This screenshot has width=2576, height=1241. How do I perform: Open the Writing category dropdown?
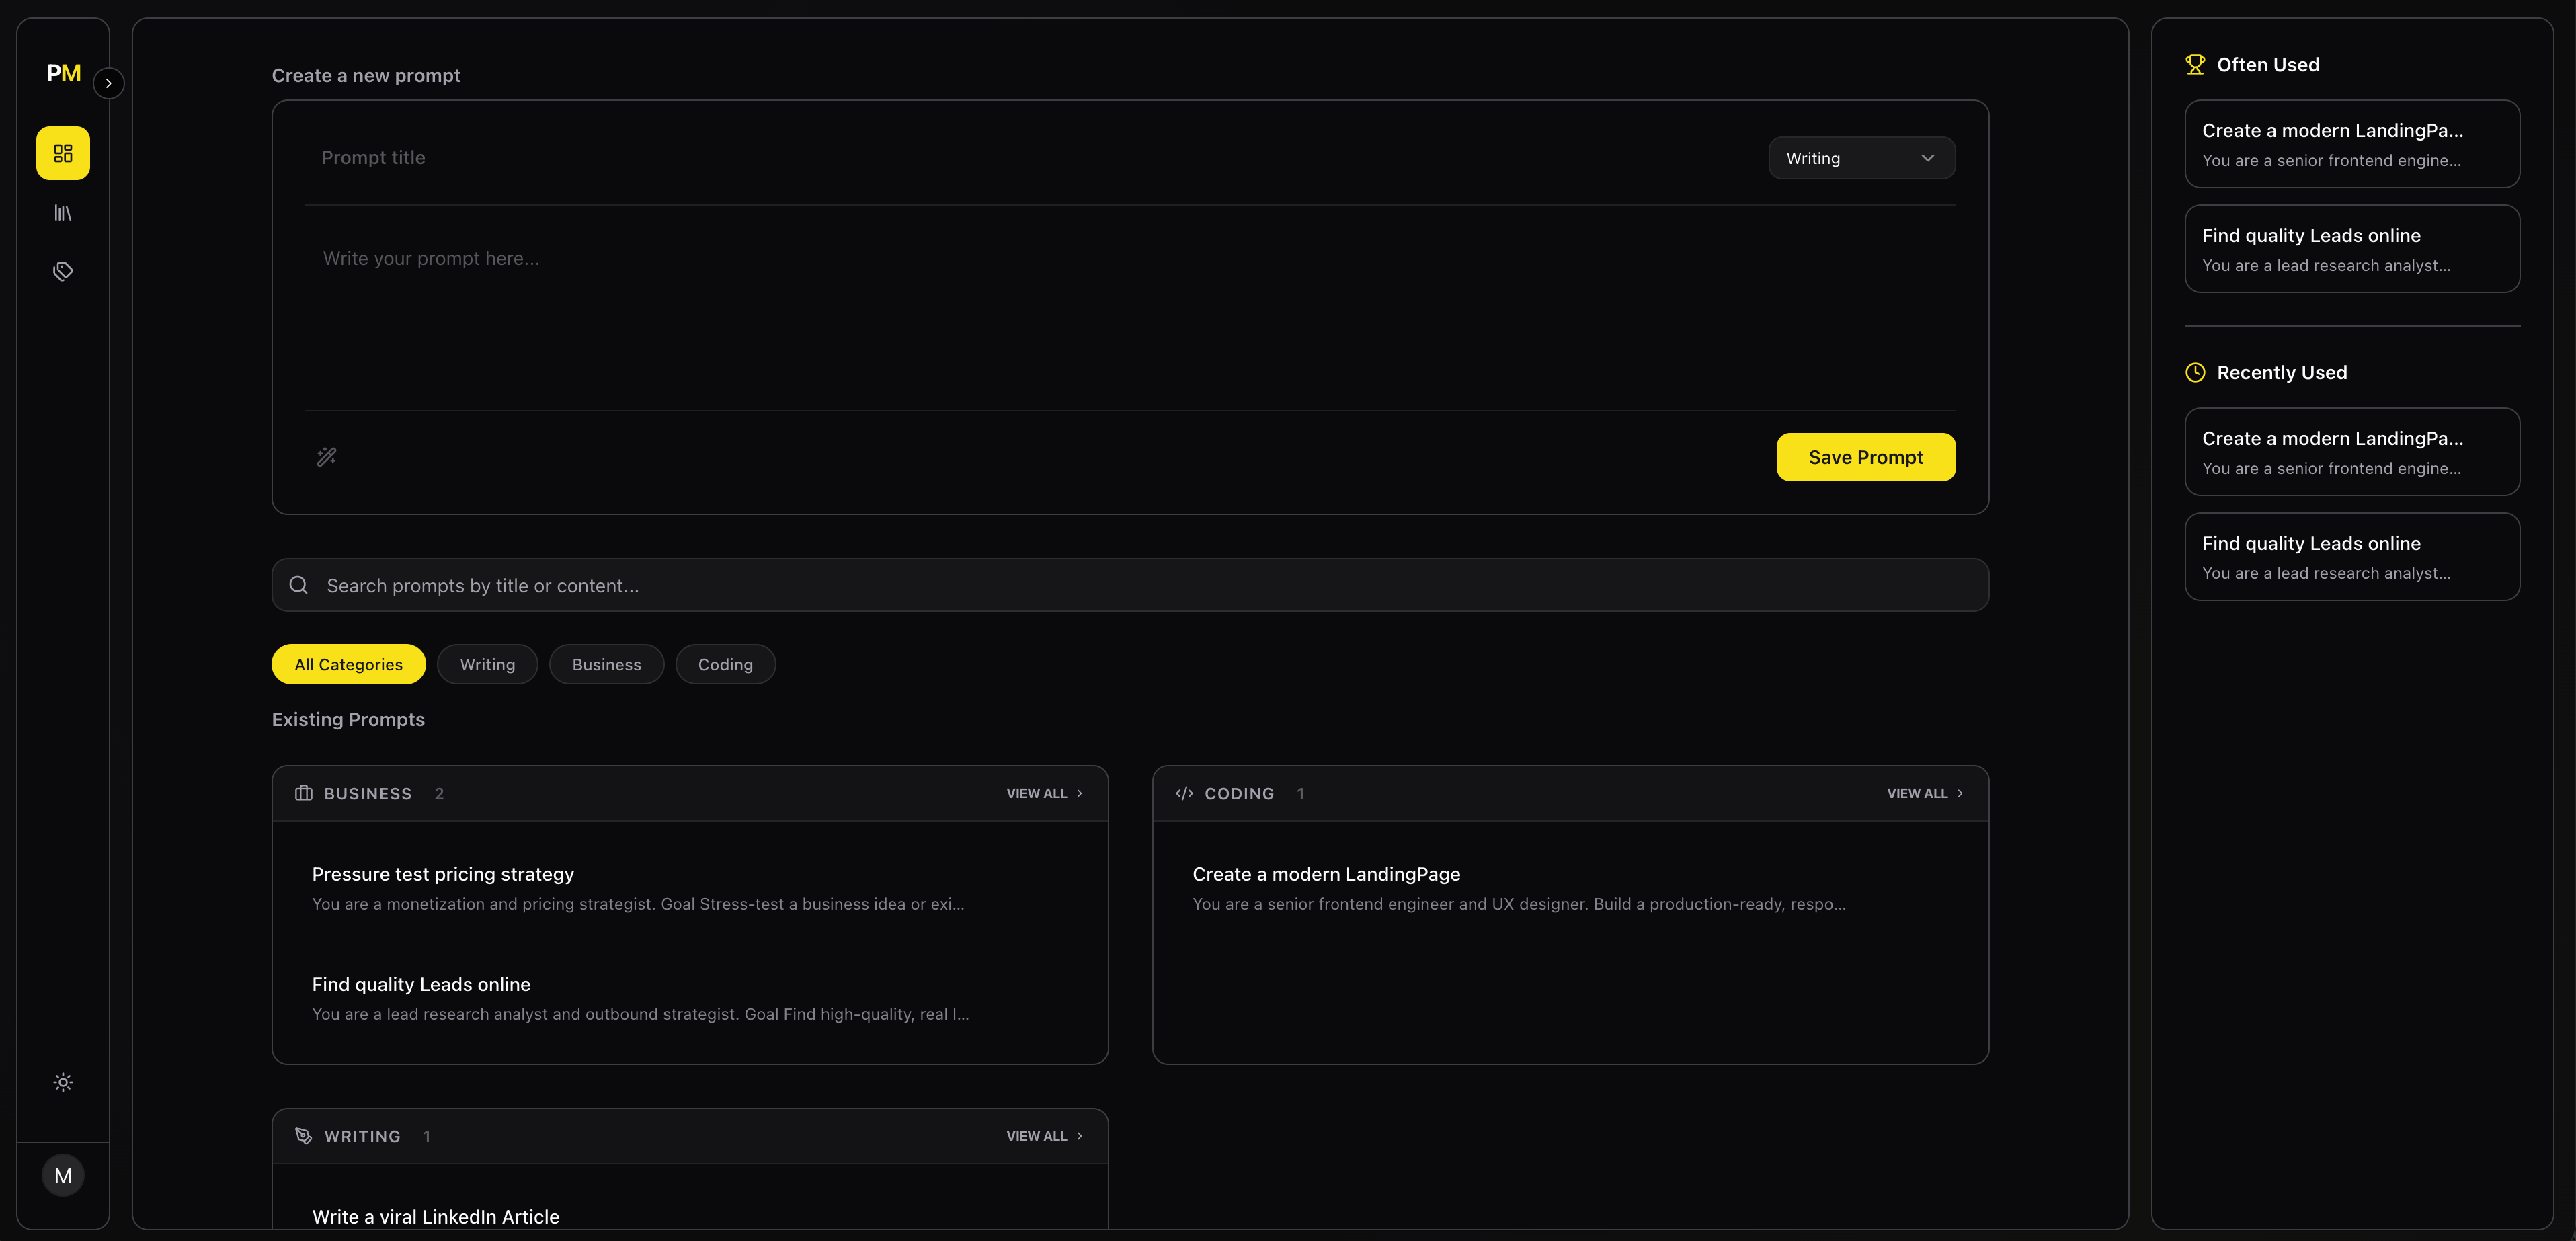(x=1861, y=158)
